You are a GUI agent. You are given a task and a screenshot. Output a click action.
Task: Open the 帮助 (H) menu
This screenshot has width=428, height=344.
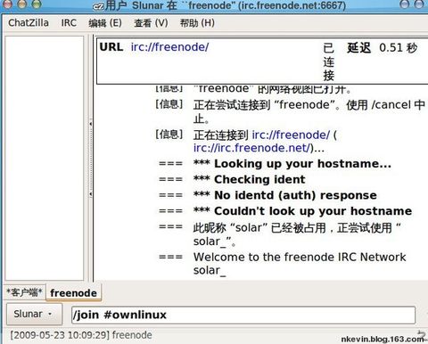[197, 23]
